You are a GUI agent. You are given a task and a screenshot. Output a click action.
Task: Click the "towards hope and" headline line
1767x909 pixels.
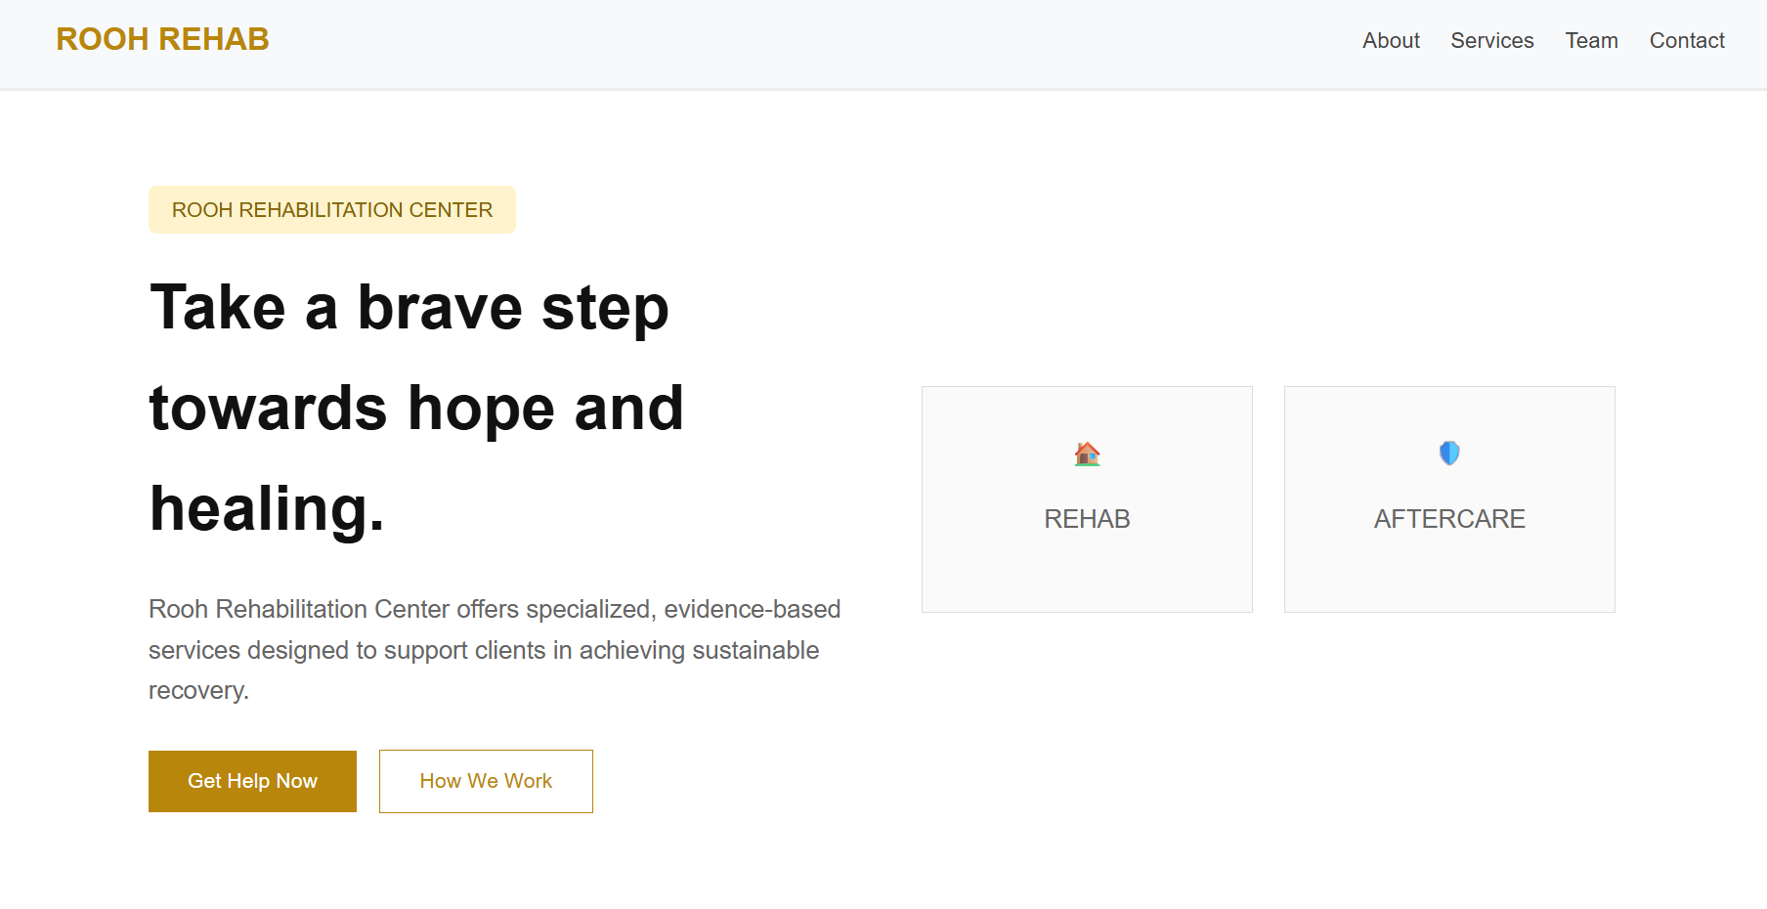click(416, 409)
